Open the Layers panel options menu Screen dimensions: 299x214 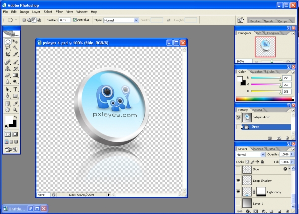pos(293,149)
